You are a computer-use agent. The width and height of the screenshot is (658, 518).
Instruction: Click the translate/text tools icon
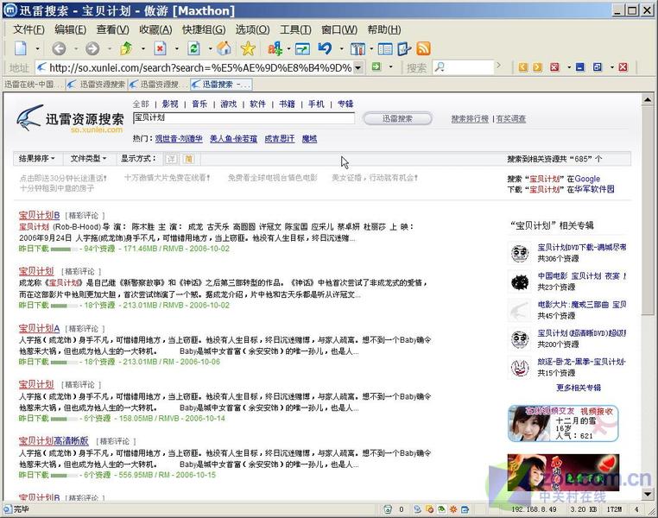click(x=275, y=49)
